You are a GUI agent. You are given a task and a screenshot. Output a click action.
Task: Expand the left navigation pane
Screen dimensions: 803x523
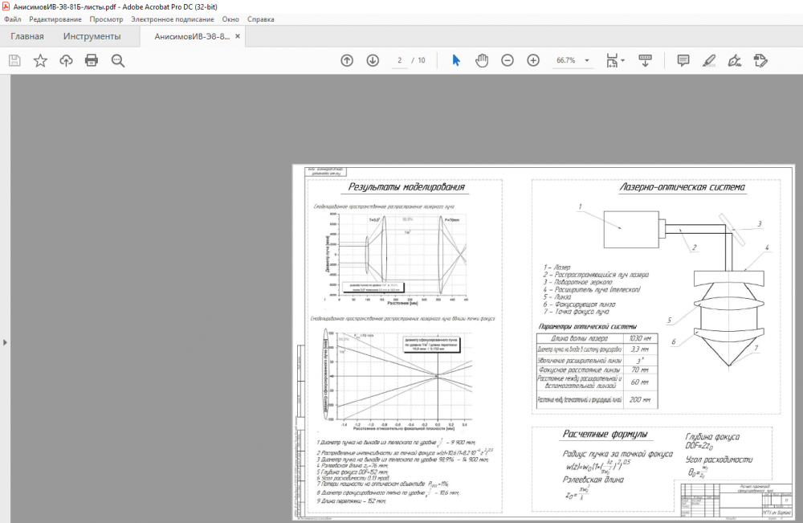coord(5,342)
